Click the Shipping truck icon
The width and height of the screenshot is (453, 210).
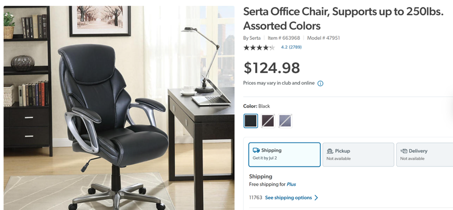pos(256,150)
